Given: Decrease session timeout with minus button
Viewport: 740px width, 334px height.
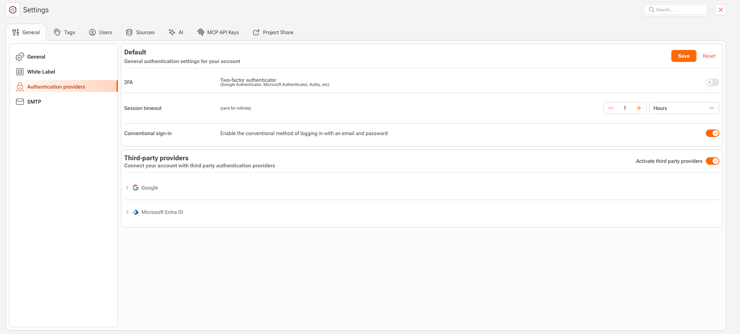Looking at the screenshot, I should pyautogui.click(x=611, y=108).
